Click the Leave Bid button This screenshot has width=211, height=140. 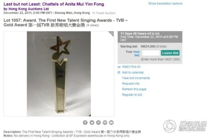point(170,53)
